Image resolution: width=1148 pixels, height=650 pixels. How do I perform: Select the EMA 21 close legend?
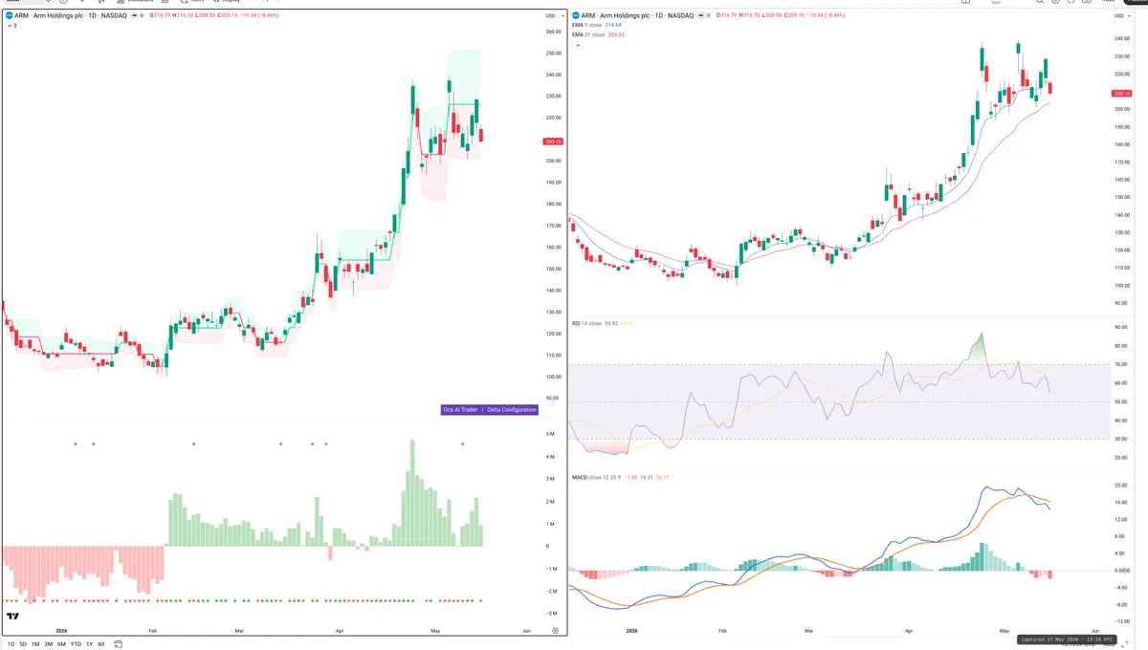(x=598, y=34)
